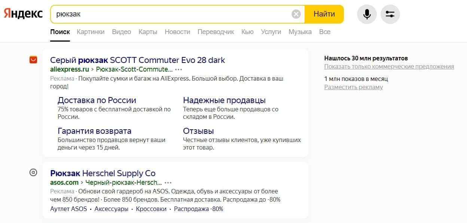Open three-dot menu of ASOS result
467x223 pixels.
coord(168,183)
